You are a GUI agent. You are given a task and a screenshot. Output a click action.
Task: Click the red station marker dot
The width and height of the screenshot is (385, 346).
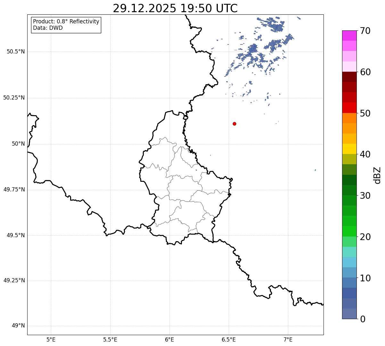[x=234, y=124]
